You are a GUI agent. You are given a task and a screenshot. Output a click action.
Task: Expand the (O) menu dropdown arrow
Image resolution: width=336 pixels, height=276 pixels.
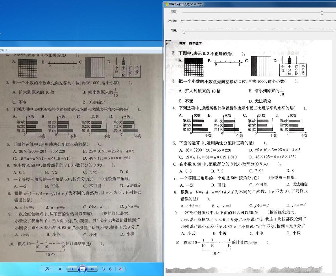pyautogui.click(x=6, y=50)
